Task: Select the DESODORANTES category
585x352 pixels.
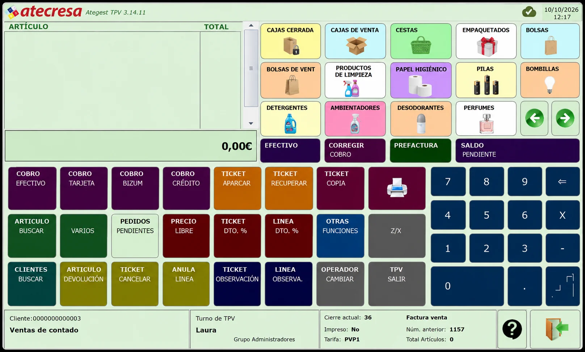Action: click(x=421, y=119)
